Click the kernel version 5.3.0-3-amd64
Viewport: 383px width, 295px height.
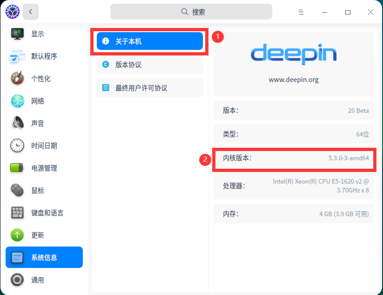(x=349, y=158)
